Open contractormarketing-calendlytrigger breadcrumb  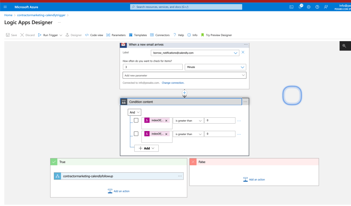[x=41, y=15]
